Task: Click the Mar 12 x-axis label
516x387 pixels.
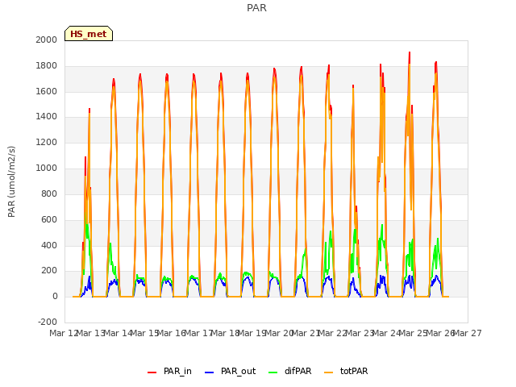Action: 64,333
